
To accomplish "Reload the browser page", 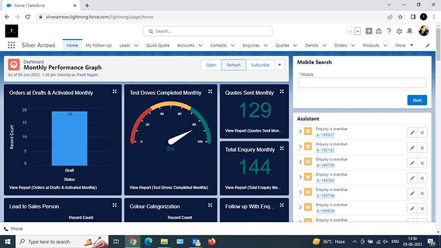I will (28, 17).
